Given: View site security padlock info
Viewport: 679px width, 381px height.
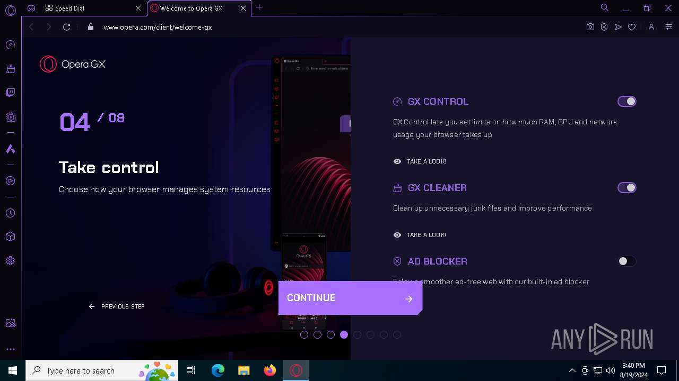Looking at the screenshot, I should (91, 27).
